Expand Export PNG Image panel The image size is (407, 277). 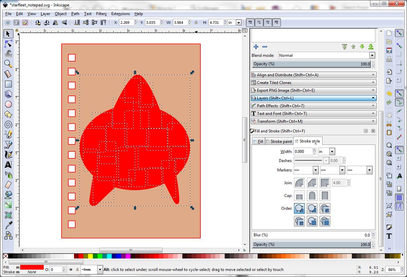314,90
